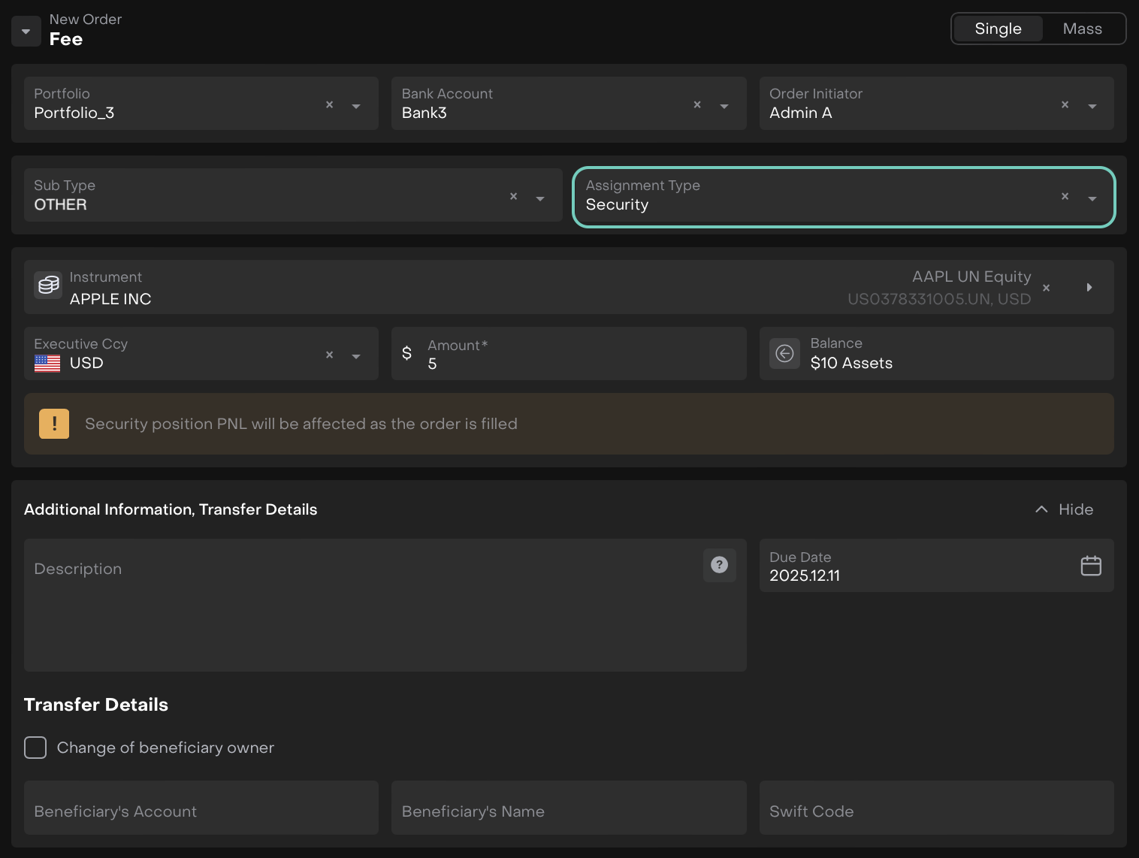Image resolution: width=1139 pixels, height=858 pixels.
Task: Clear the Bank Account Bank3 value
Action: (697, 105)
